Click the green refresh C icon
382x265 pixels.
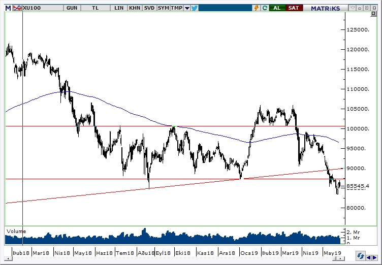point(265,8)
